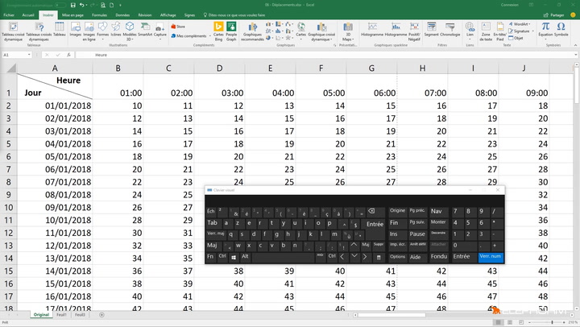Open the Capture screenshot dropdown
This screenshot has height=327, width=580.
coord(159,39)
